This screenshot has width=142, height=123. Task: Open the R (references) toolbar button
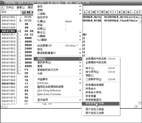pyautogui.click(x=128, y=12)
